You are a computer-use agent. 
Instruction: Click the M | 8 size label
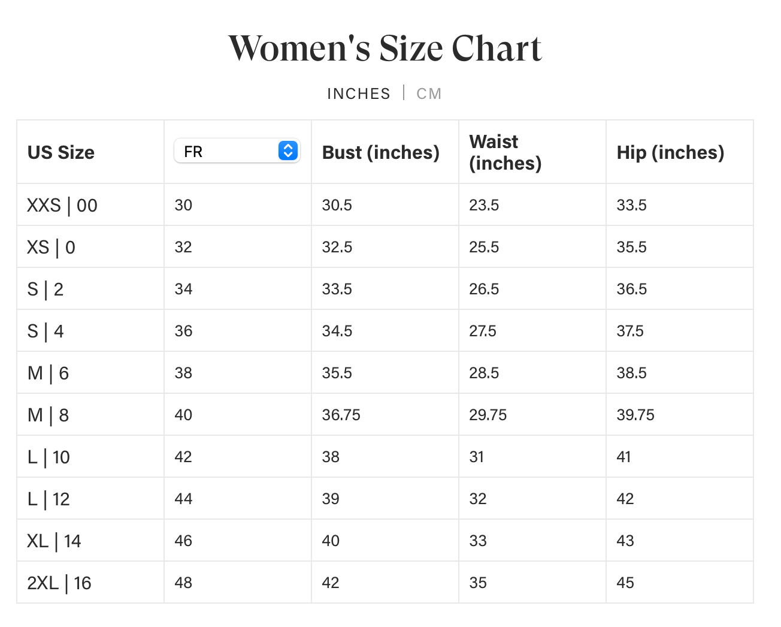[48, 415]
